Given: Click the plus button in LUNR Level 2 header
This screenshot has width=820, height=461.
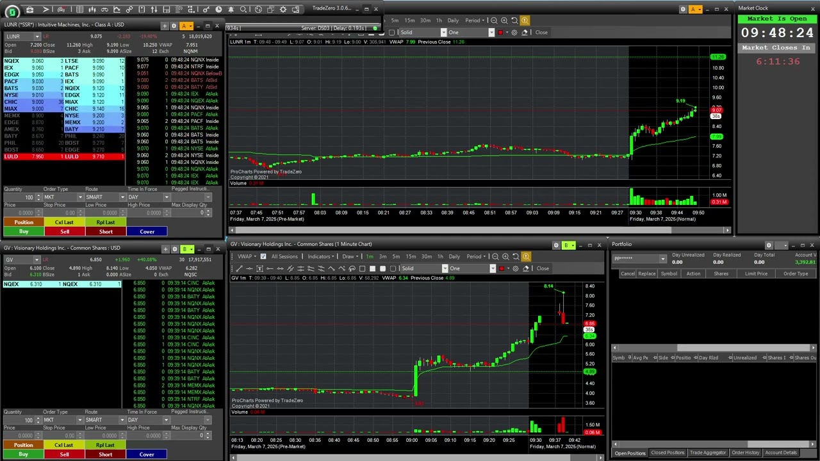Looking at the screenshot, I should click(x=165, y=26).
